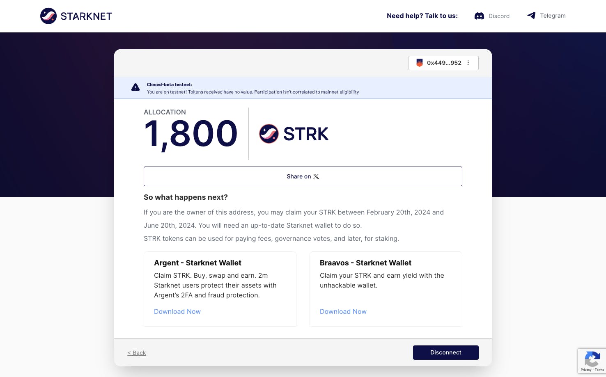Click the STRK tokens fees and governance sentence
This screenshot has width=606, height=377.
271,238
